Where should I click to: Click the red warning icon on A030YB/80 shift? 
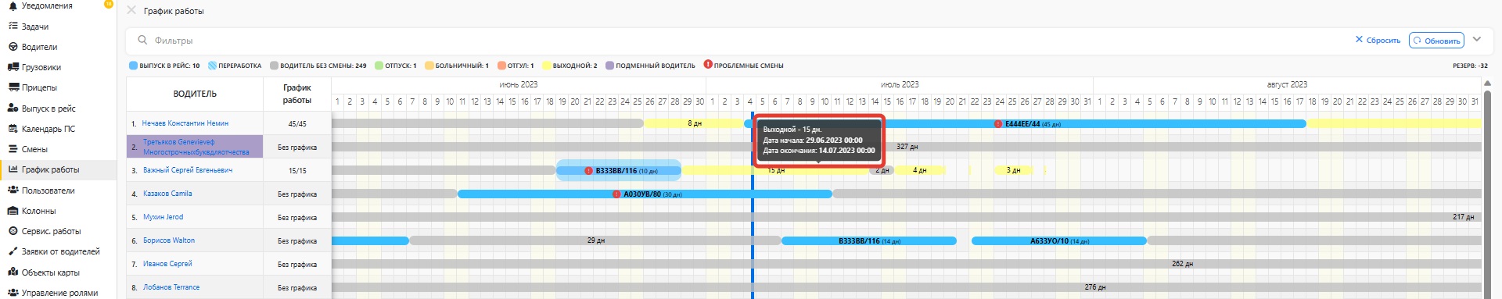coord(616,194)
